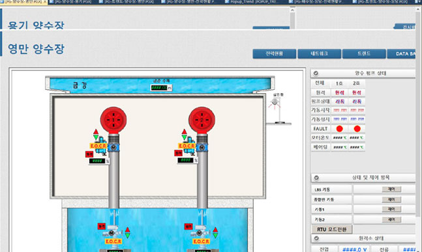This screenshot has height=252, width=422.
Task: Collapse the 양수 펌프 상태 panel header
Action: (316, 73)
